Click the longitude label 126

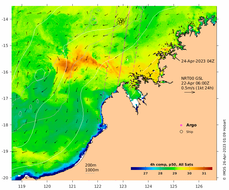click(199, 186)
